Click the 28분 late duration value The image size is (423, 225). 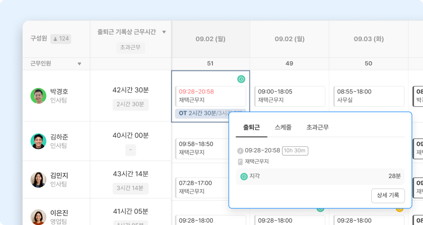[x=395, y=176]
